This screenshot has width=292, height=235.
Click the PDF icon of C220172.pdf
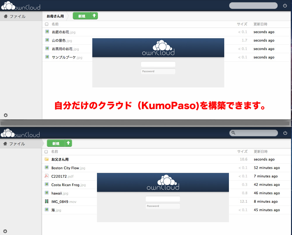point(46,176)
